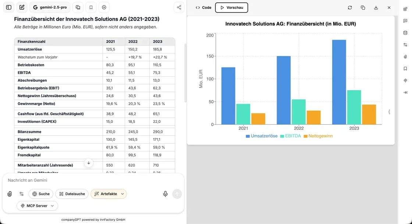The height and width of the screenshot is (224, 412).
Task: Open the gemini-2.5-pro model selector
Action: [x=50, y=7]
